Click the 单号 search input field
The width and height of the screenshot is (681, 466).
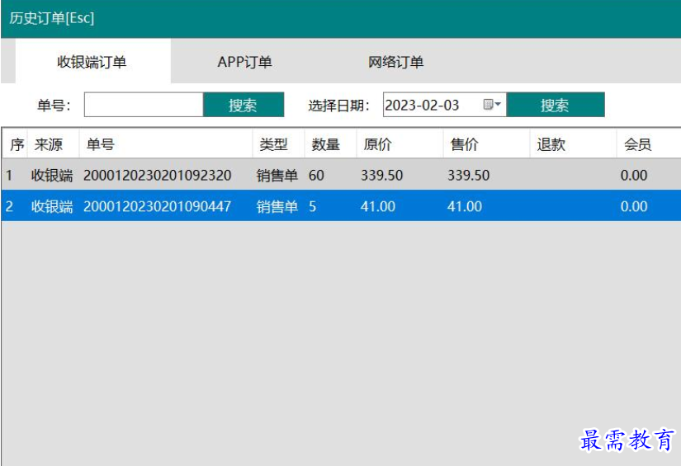pyautogui.click(x=144, y=105)
